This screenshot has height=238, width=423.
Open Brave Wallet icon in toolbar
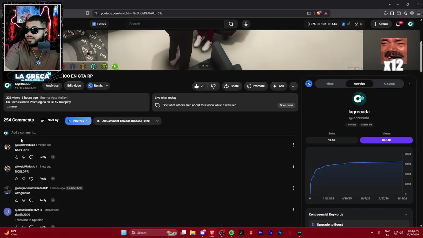click(x=399, y=13)
